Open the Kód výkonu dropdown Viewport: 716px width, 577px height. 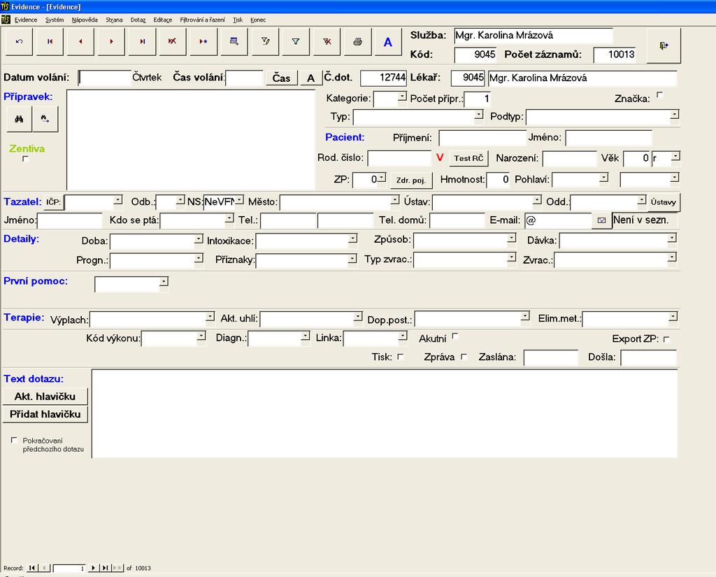[x=201, y=336]
